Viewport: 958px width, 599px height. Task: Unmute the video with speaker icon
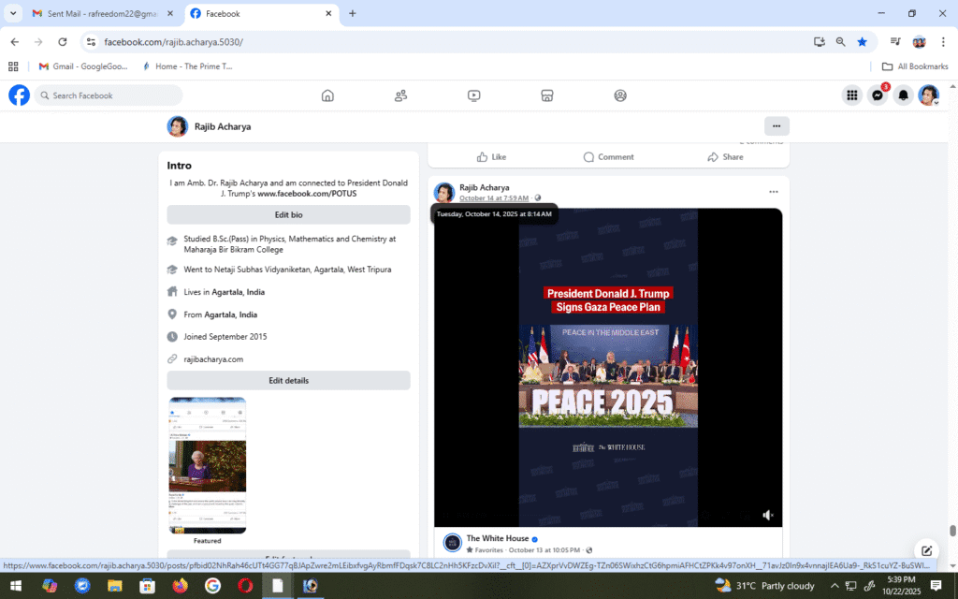(x=768, y=515)
